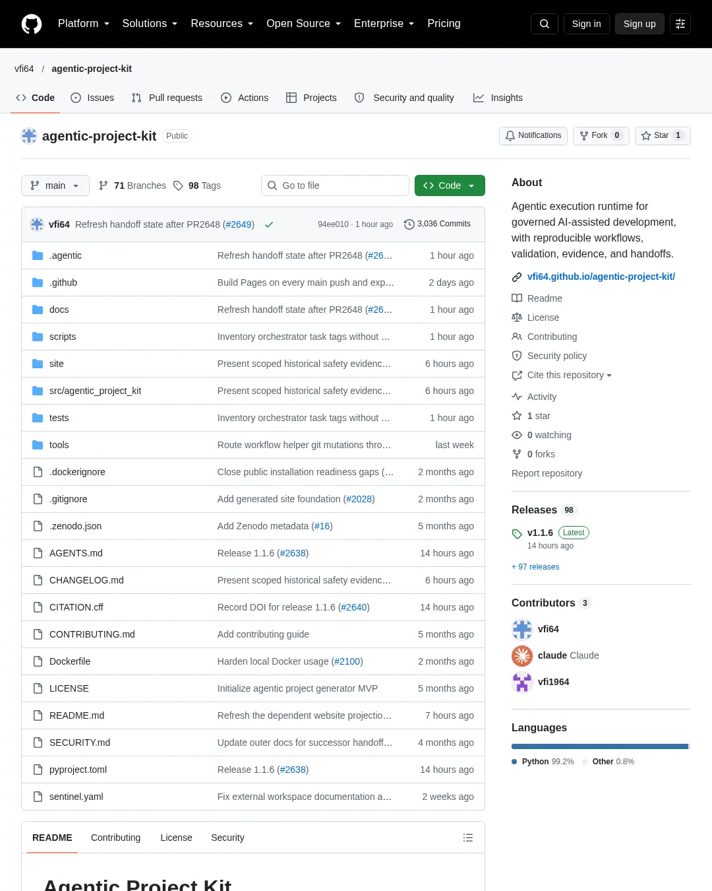The image size is (712, 891).
Task: Switch to the Issues tab
Action: coord(92,98)
